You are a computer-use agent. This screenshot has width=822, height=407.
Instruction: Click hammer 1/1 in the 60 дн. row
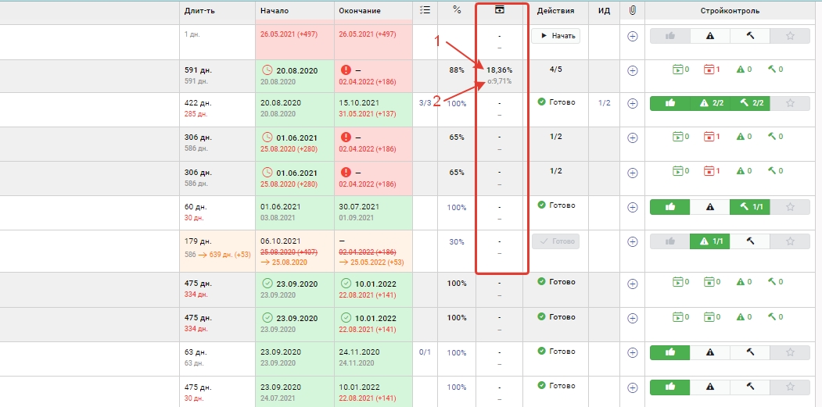749,207
